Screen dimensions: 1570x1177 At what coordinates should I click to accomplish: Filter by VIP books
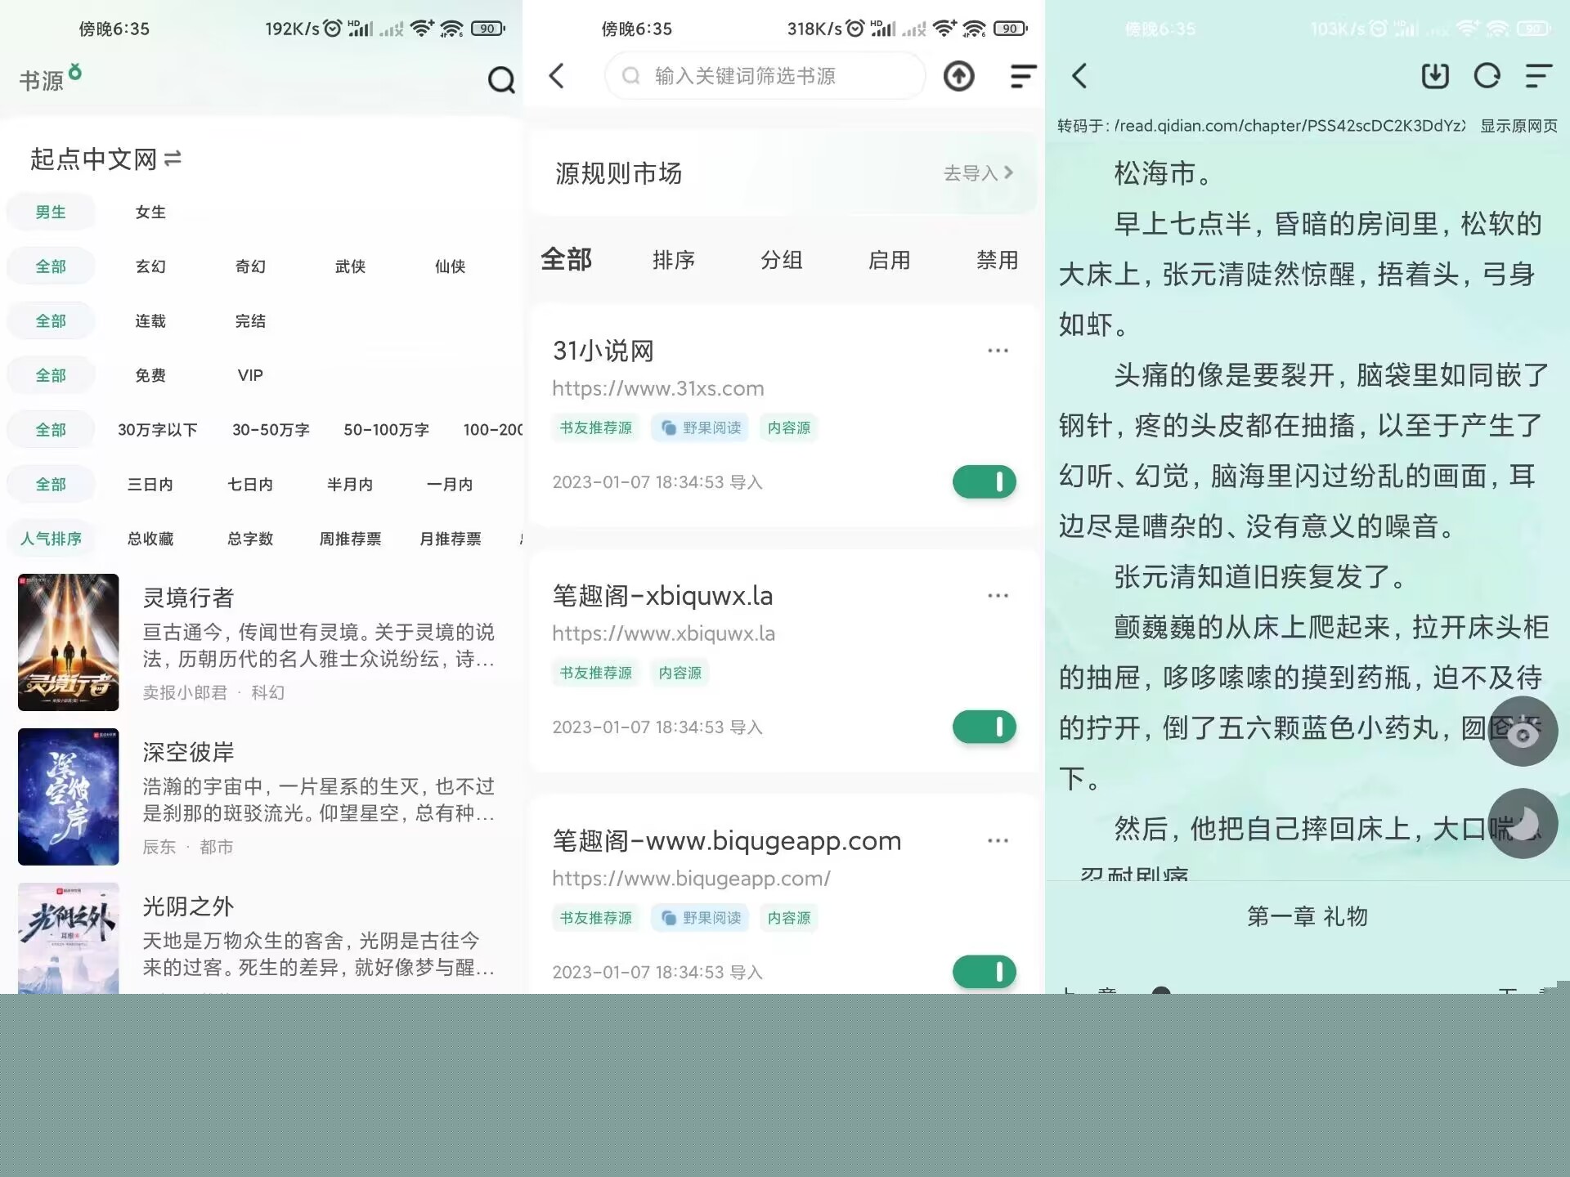(250, 375)
